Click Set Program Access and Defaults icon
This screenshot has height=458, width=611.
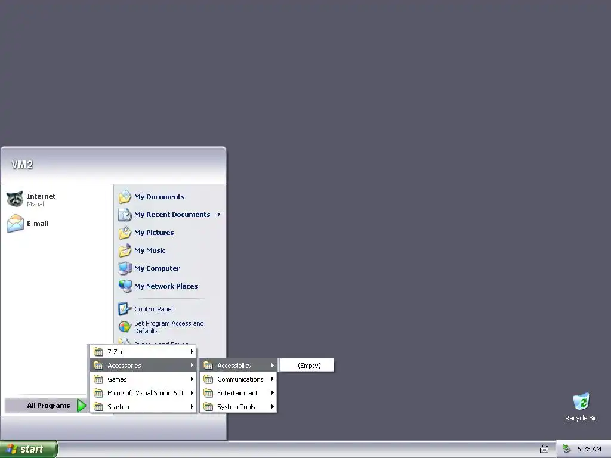coord(124,327)
